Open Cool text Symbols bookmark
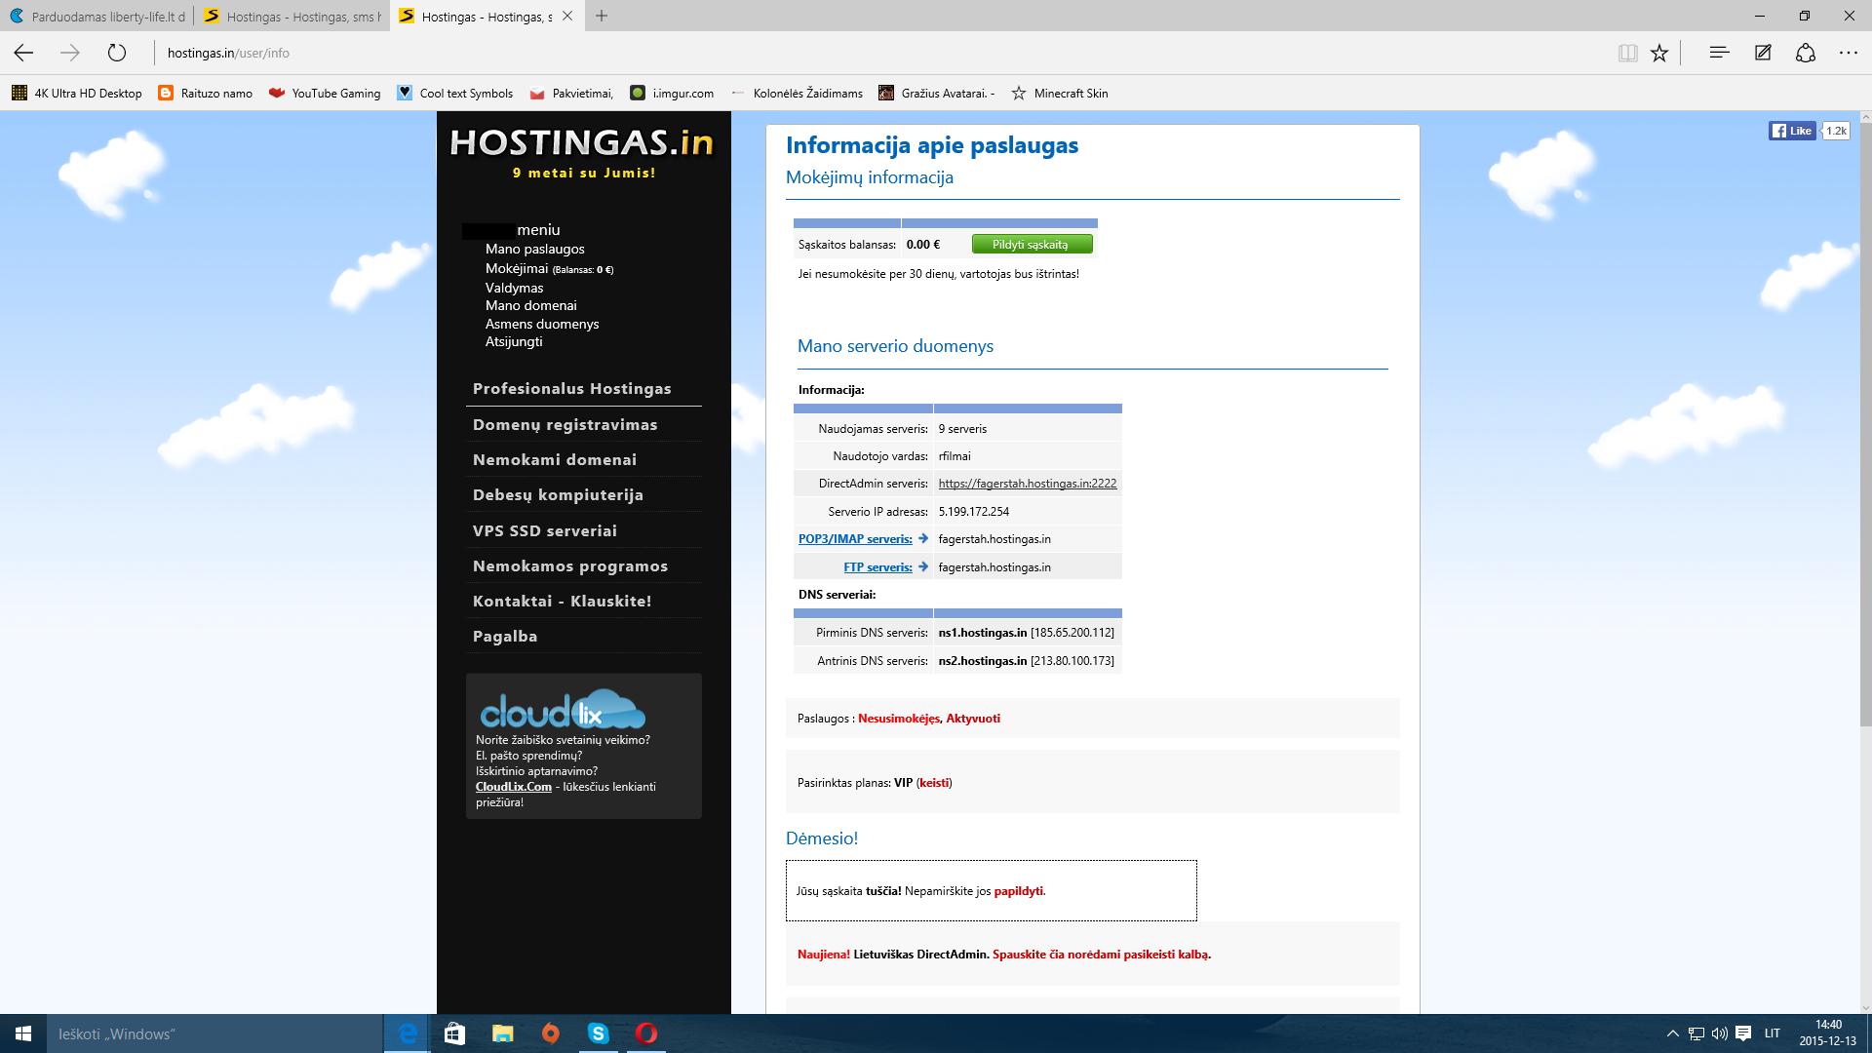Image resolution: width=1872 pixels, height=1053 pixels. [x=455, y=94]
